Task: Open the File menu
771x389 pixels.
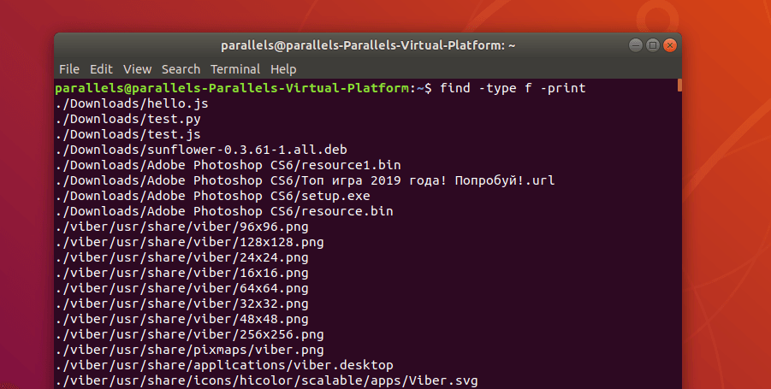Action: [x=68, y=69]
